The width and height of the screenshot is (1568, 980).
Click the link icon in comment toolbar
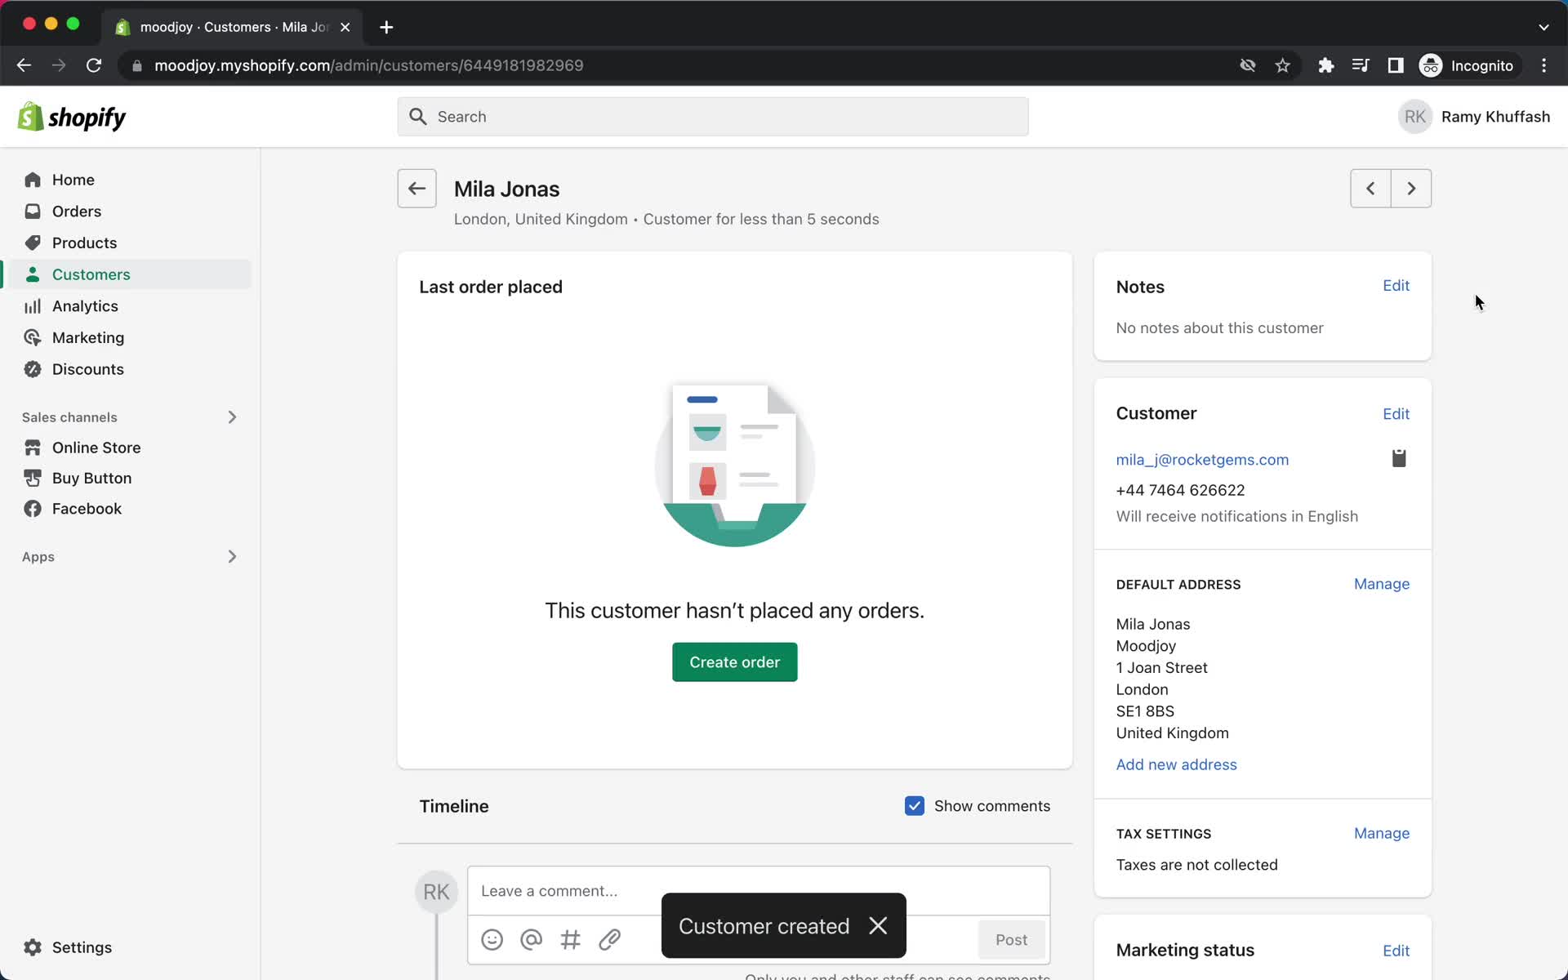(x=611, y=938)
